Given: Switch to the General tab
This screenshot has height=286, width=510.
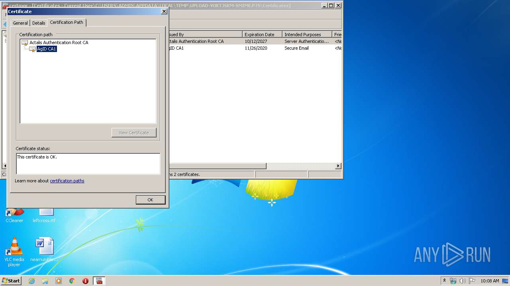Looking at the screenshot, I should [x=20, y=23].
